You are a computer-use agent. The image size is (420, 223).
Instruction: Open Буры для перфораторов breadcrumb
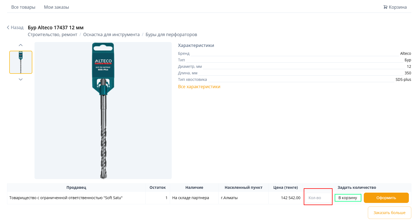(171, 34)
